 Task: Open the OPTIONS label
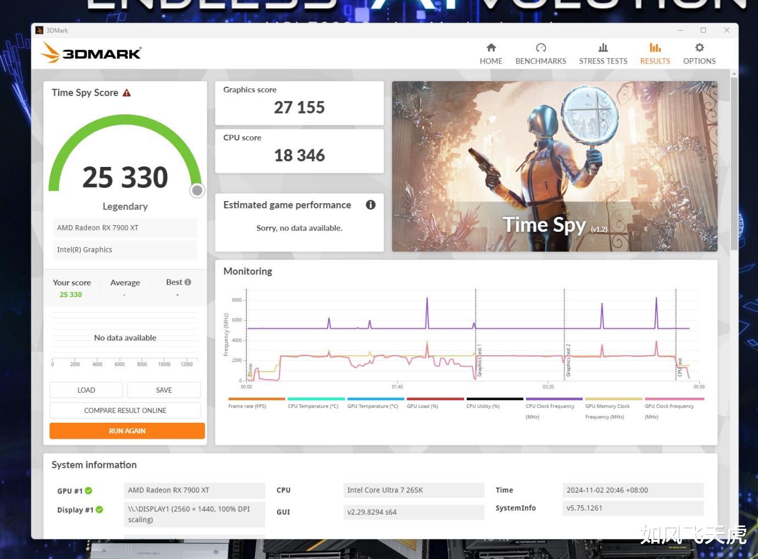pos(699,61)
